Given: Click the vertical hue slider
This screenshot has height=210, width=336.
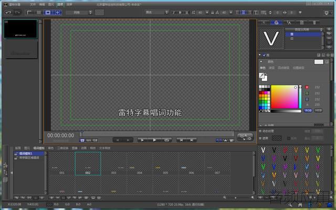Looking at the screenshot, I should click(300, 97).
